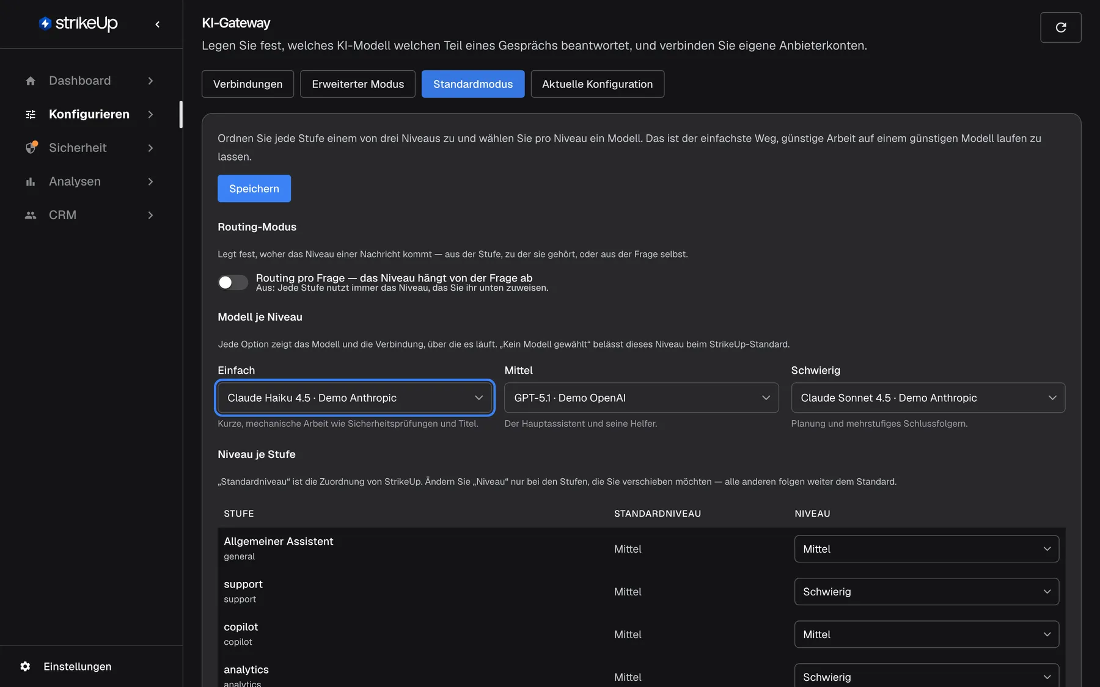Collapse the sidebar with the arrow icon
The width and height of the screenshot is (1100, 687).
[x=158, y=24]
